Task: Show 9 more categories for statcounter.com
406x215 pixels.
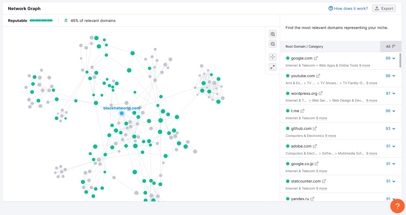Action: [x=322, y=189]
